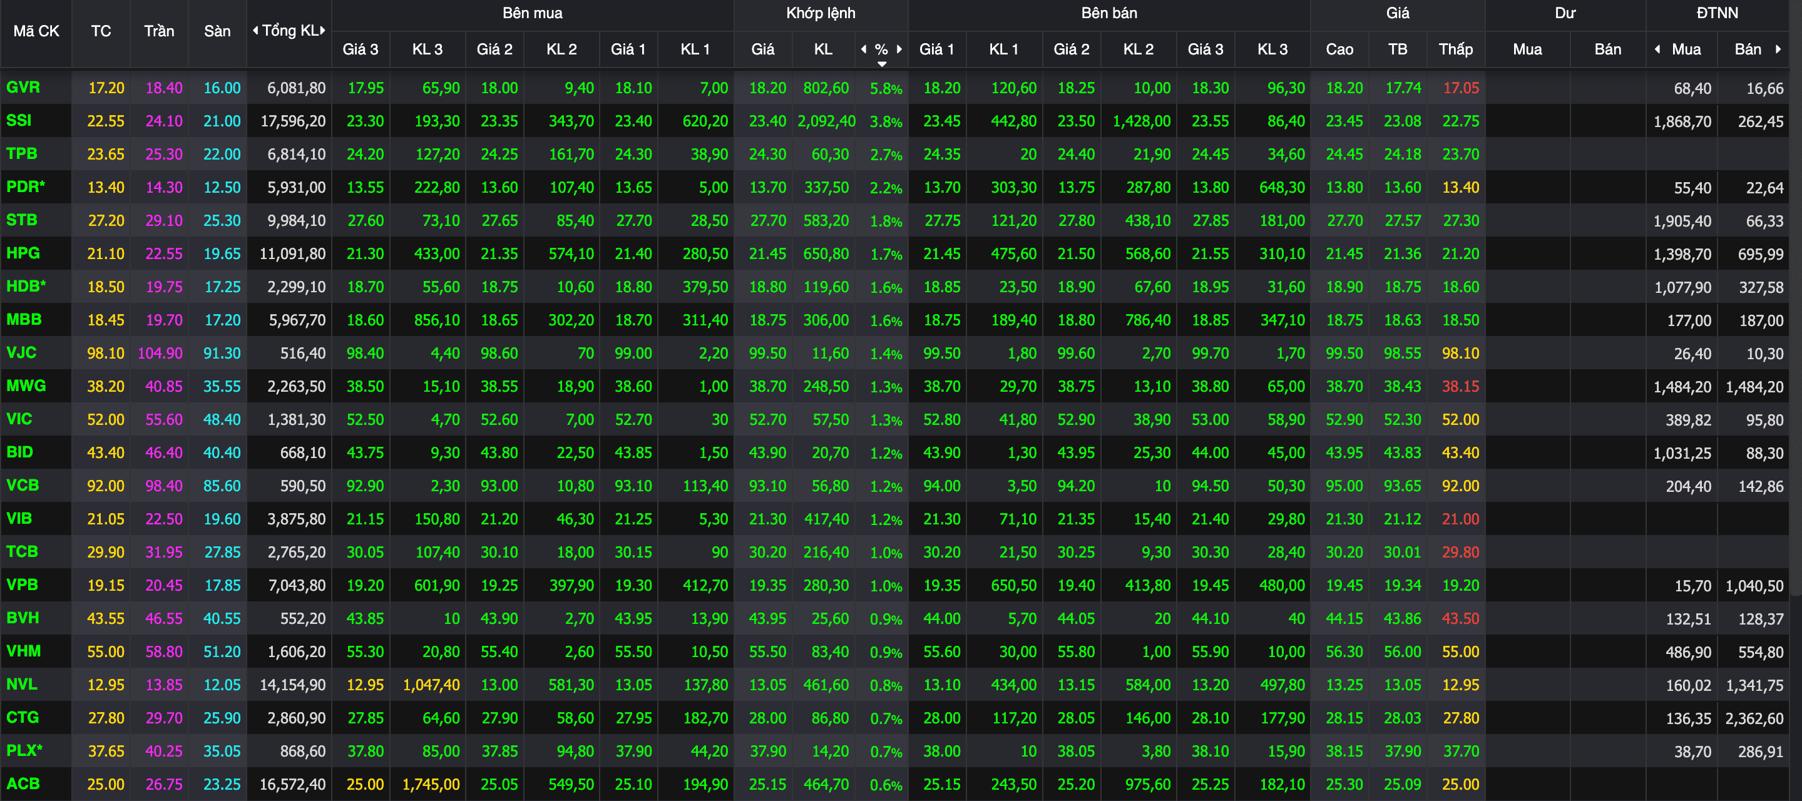Image resolution: width=1802 pixels, height=801 pixels.
Task: Sort by Mã CK column header
Action: [36, 31]
